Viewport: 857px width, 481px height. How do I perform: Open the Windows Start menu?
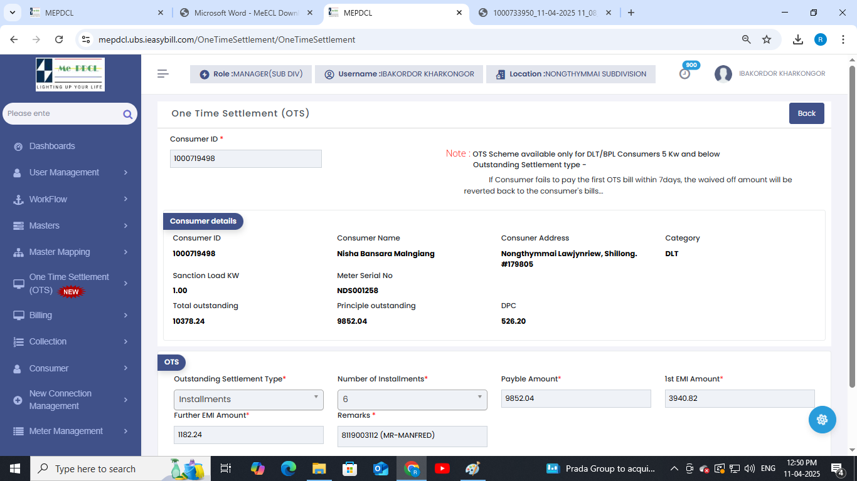tap(15, 468)
